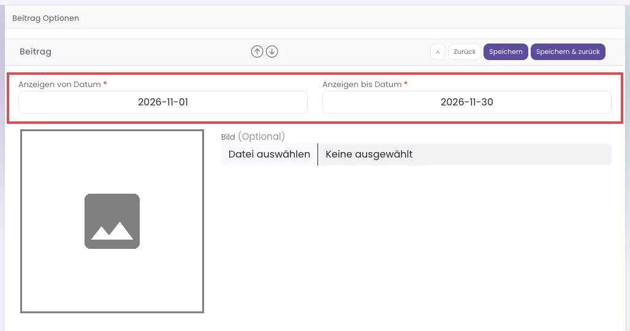Collapse the Beitrag section with caret button

438,52
